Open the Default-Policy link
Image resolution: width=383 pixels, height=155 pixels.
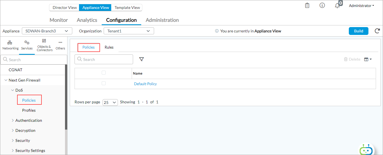point(145,84)
